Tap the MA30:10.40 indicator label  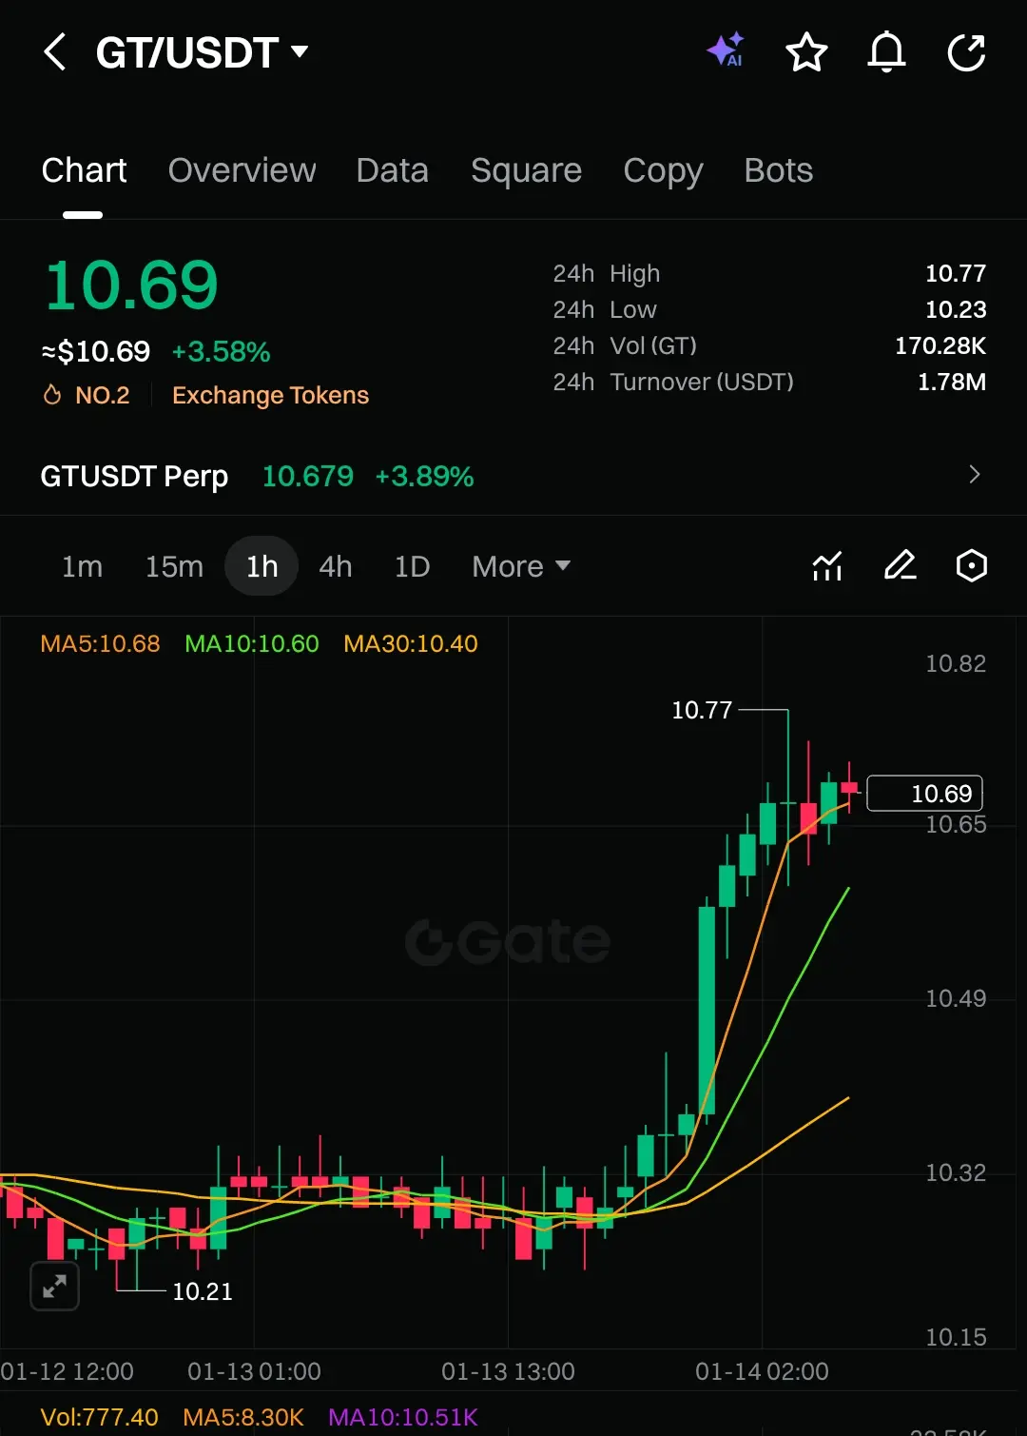click(x=411, y=644)
